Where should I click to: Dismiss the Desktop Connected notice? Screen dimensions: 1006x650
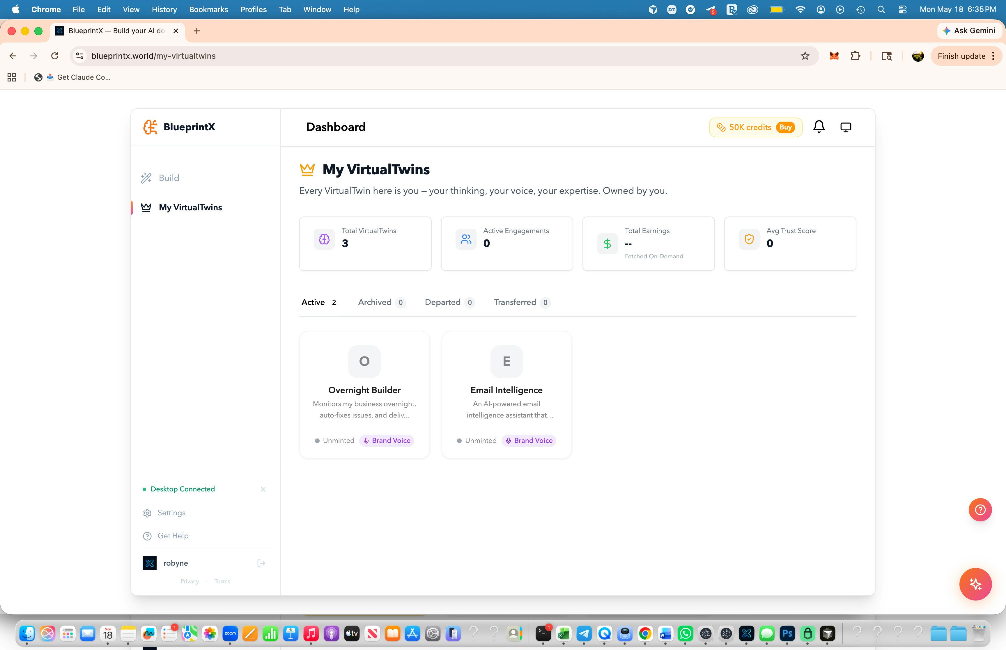point(263,490)
